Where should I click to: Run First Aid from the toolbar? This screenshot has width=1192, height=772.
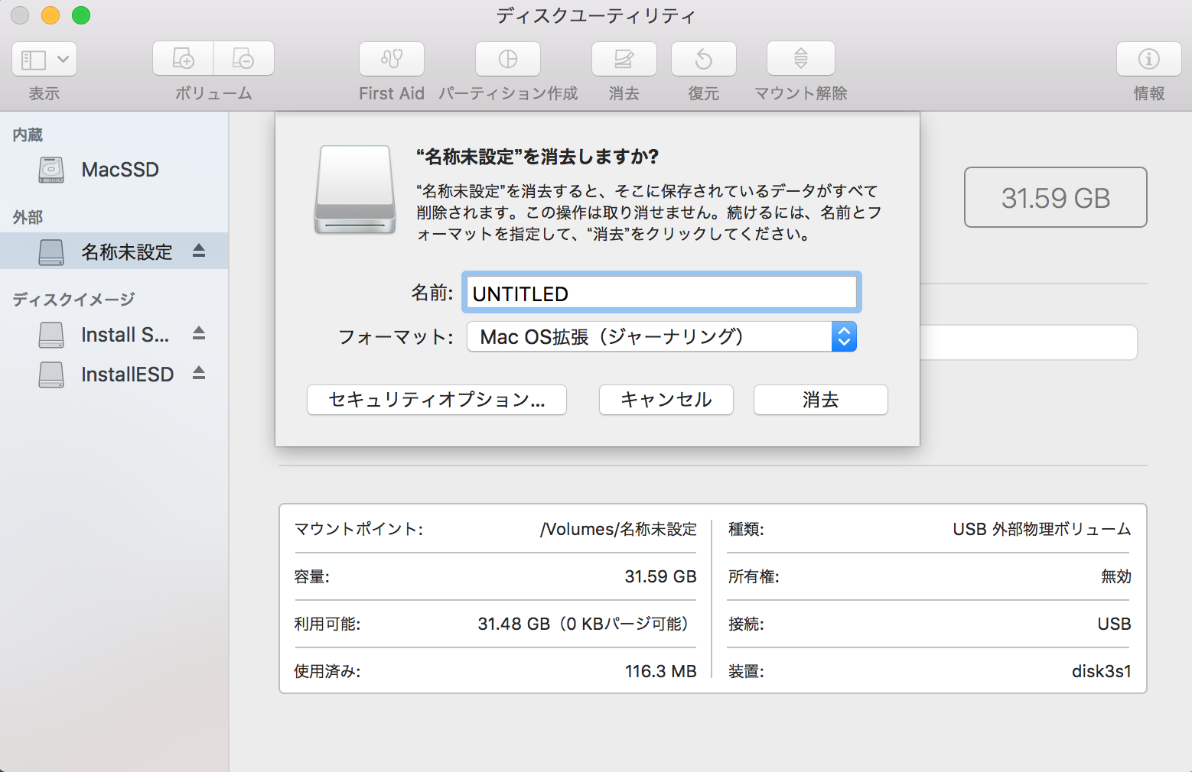pos(391,59)
